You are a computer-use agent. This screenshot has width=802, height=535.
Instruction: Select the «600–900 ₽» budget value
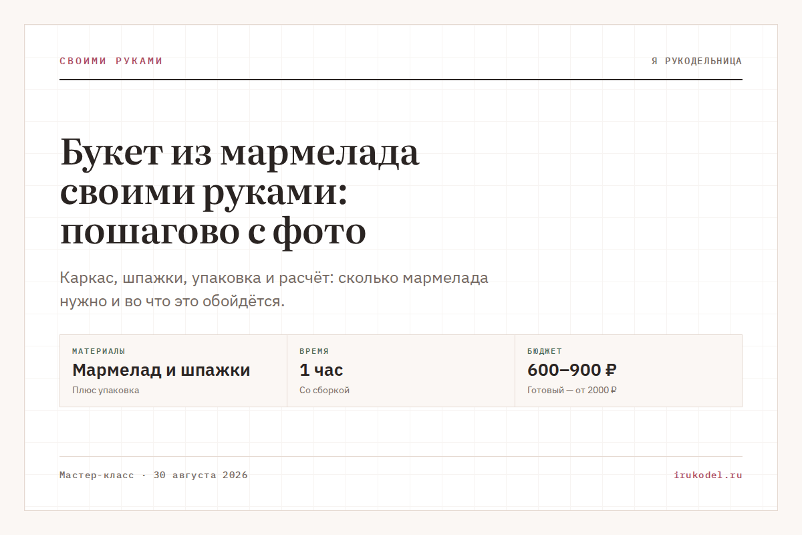coord(572,370)
